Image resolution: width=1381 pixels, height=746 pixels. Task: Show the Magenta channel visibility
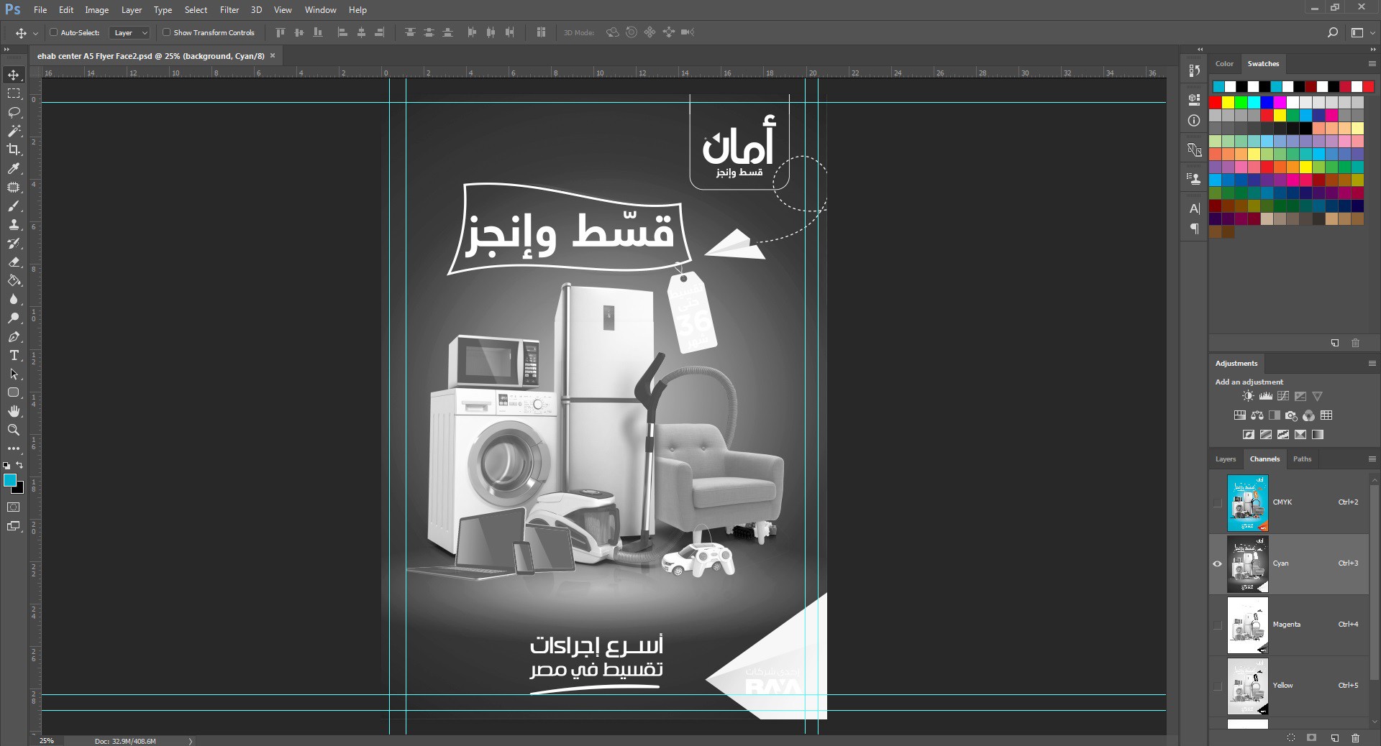coord(1217,625)
